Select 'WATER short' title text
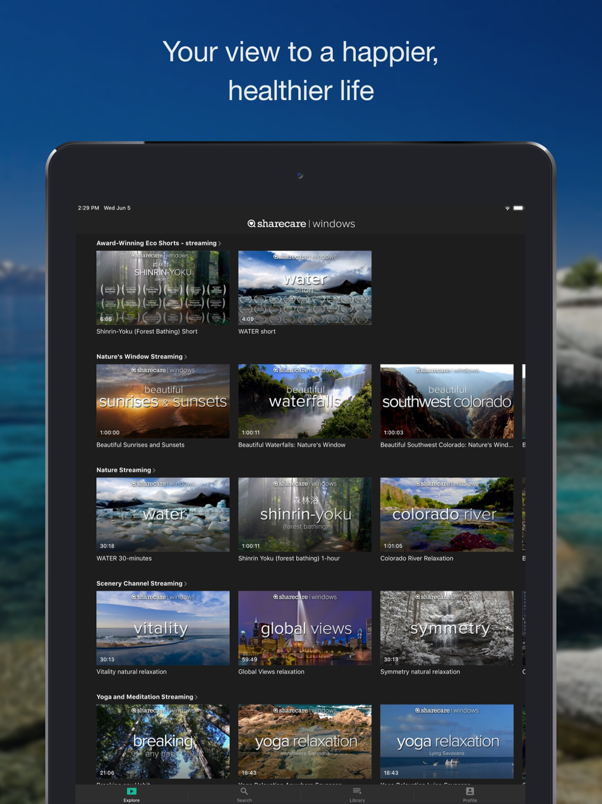602x804 pixels. click(x=257, y=331)
